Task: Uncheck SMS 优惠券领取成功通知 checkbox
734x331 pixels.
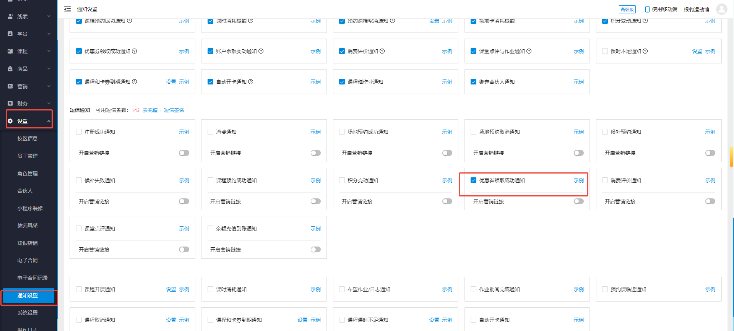Action: click(473, 180)
